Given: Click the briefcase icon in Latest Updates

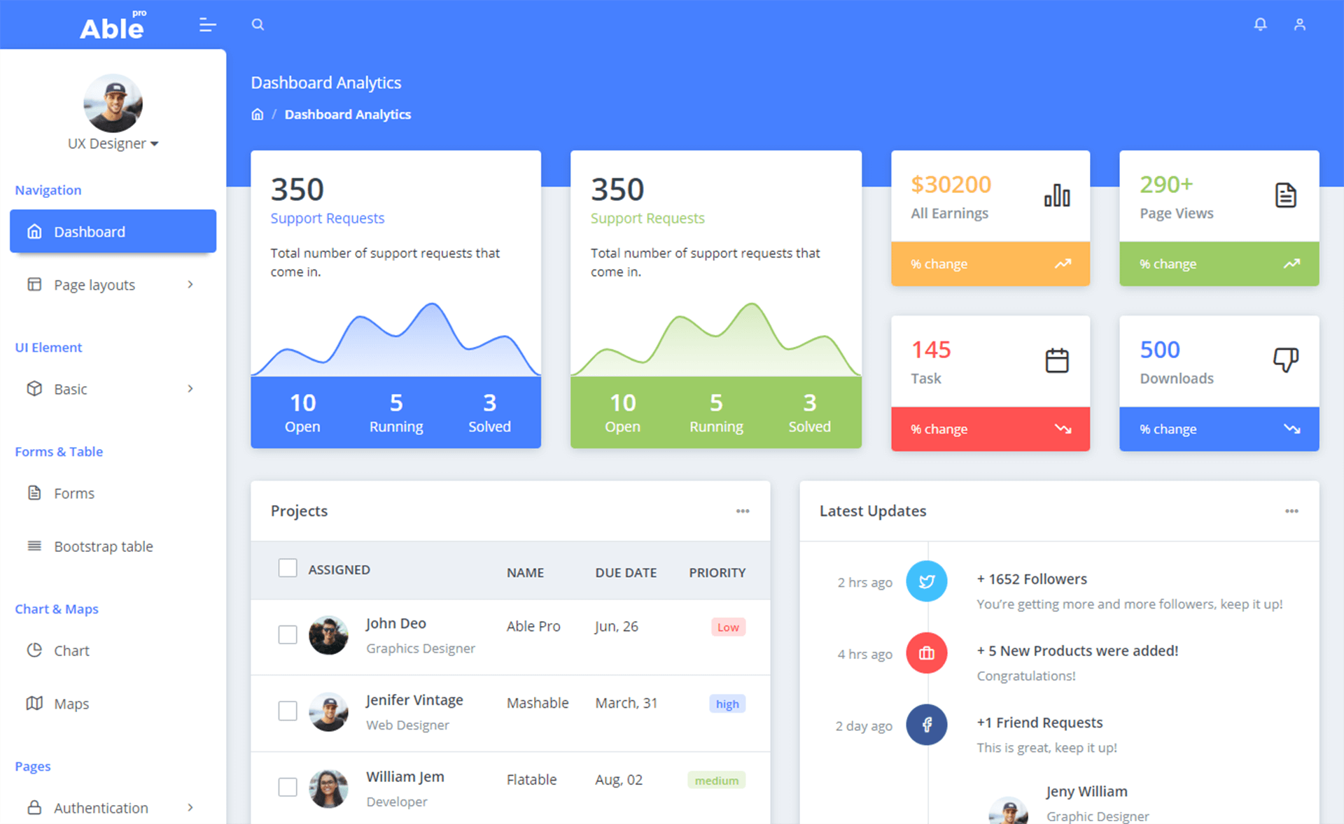Looking at the screenshot, I should [926, 653].
